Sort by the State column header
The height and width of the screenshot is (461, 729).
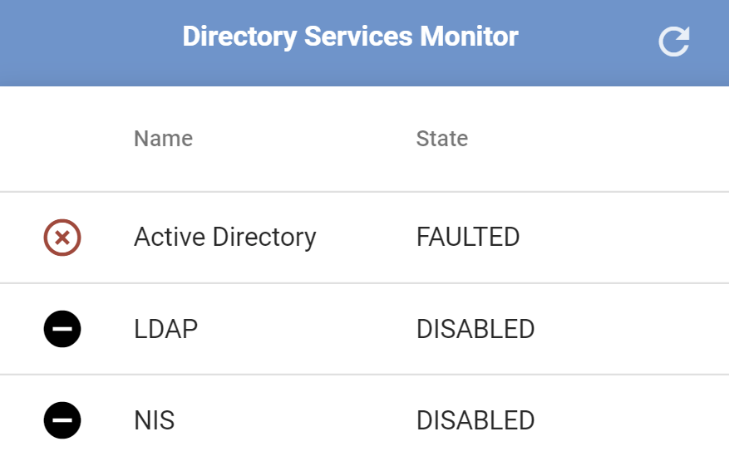[441, 139]
